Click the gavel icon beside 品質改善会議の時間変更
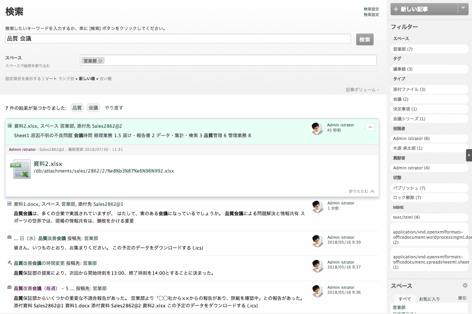This screenshot has width=472, height=314. [9, 263]
